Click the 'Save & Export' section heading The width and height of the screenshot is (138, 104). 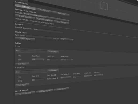(21, 91)
